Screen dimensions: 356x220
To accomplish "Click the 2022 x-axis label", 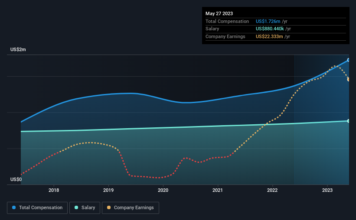I will (x=272, y=190).
